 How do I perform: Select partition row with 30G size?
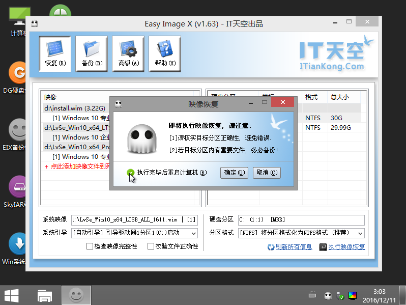coord(329,118)
